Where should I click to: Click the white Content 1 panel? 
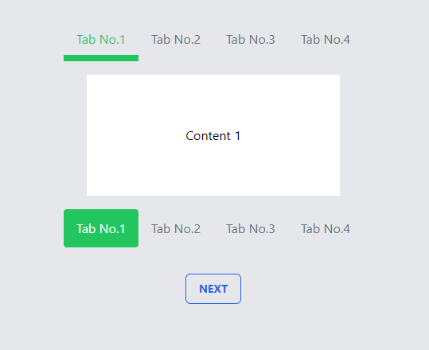pos(213,135)
